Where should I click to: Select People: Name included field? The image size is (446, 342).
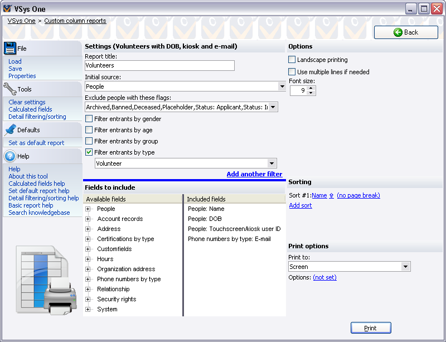[x=206, y=209]
